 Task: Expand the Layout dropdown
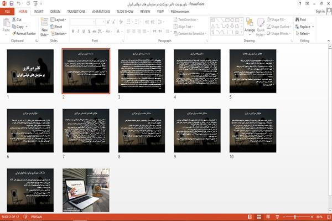coord(58,20)
